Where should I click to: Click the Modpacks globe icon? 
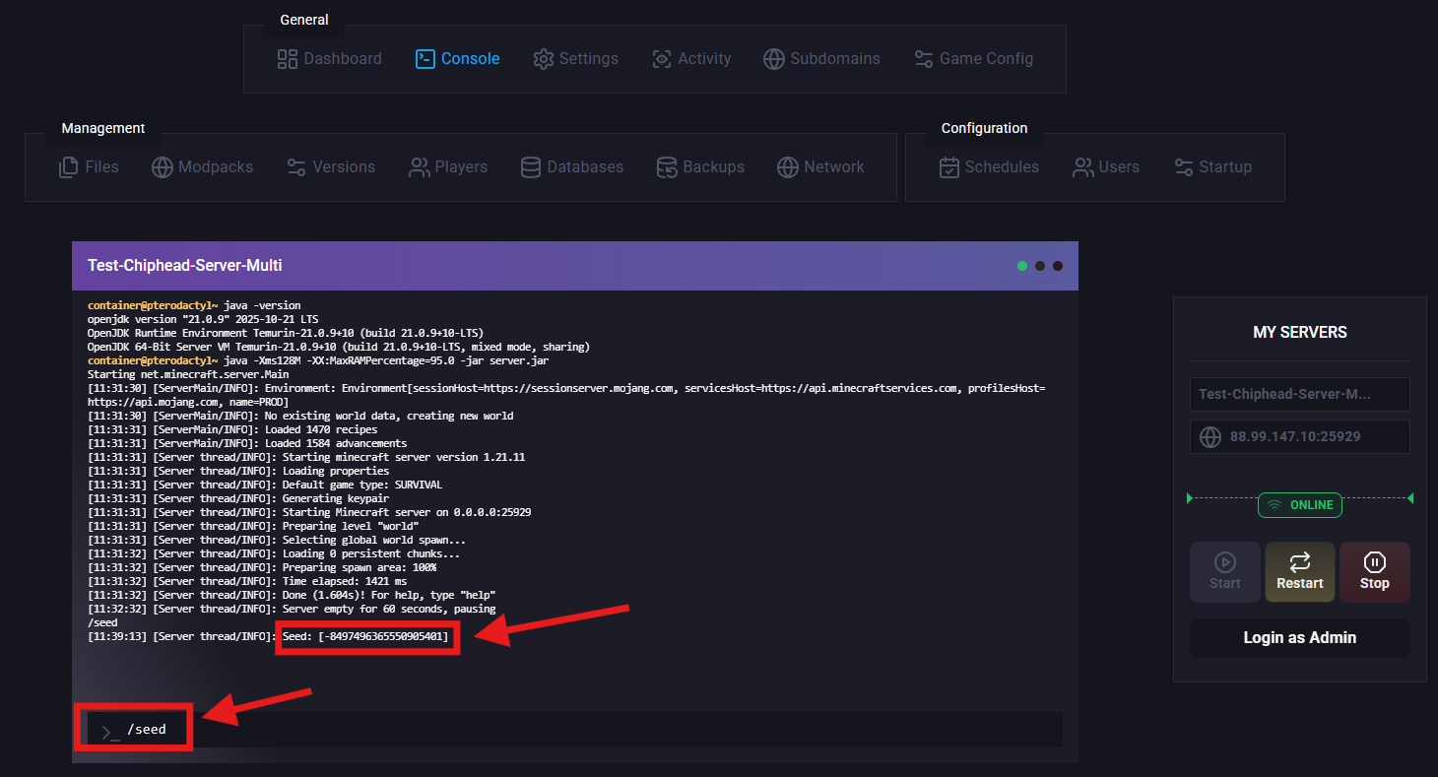pyautogui.click(x=163, y=167)
